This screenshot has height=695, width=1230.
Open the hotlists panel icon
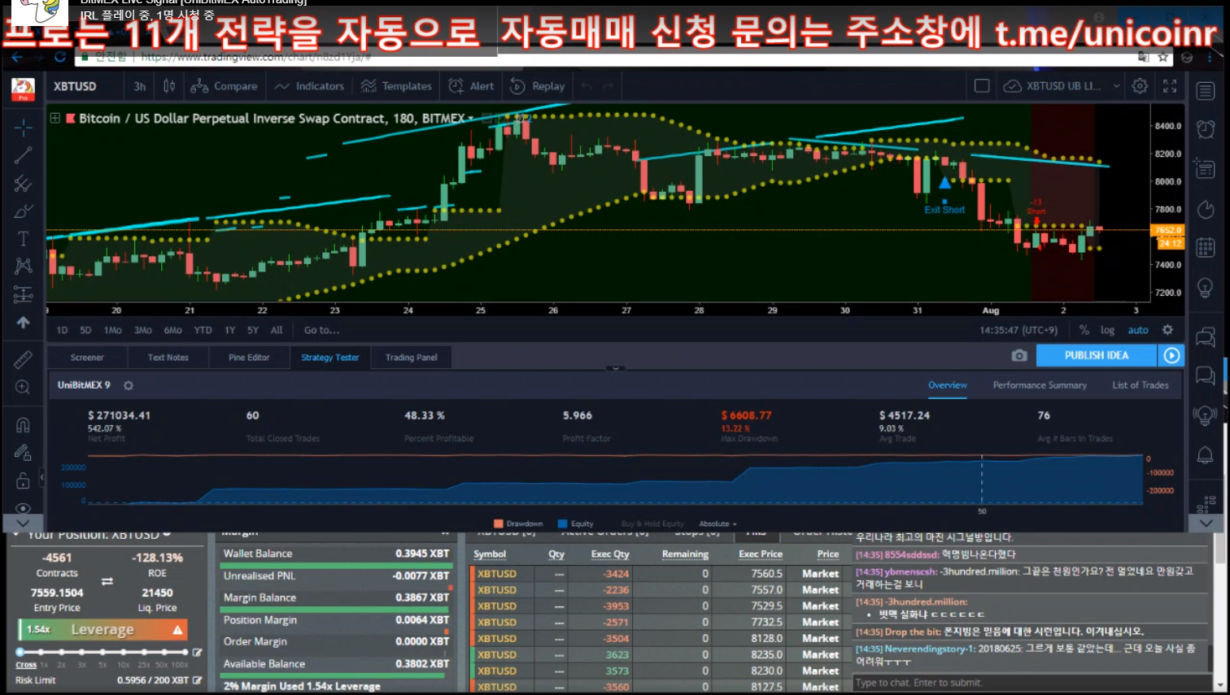[x=1206, y=210]
